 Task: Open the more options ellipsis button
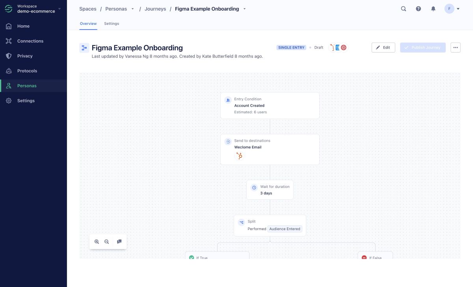coord(455,47)
